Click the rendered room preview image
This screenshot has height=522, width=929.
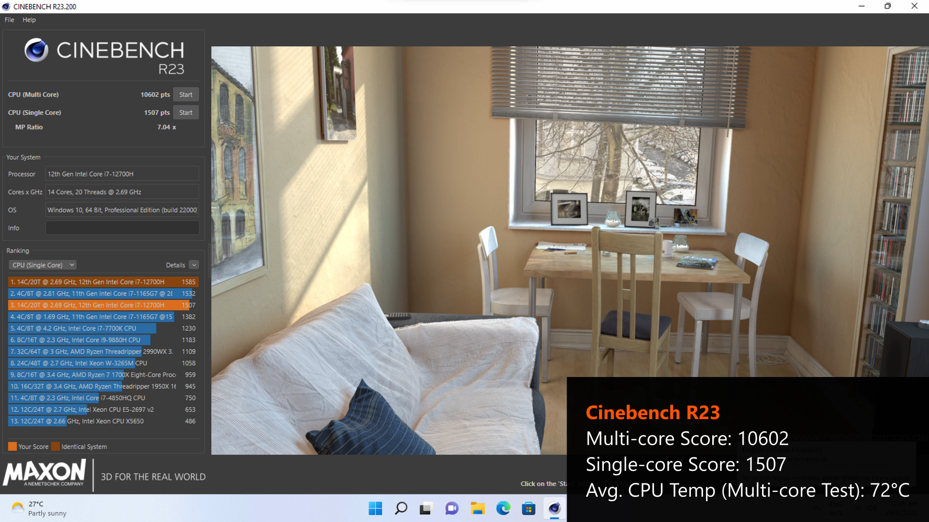point(570,250)
